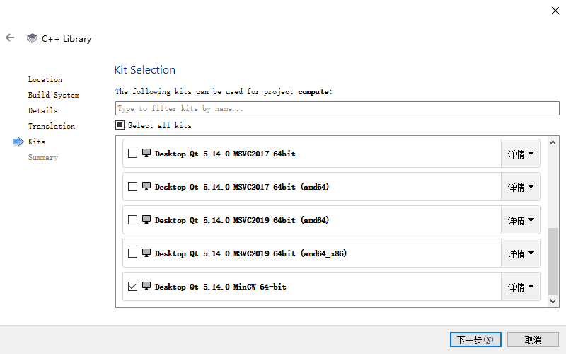The image size is (566, 354).
Task: Click monitor icon of MSVC2017 64bit (amd64) kit
Action: (146, 186)
